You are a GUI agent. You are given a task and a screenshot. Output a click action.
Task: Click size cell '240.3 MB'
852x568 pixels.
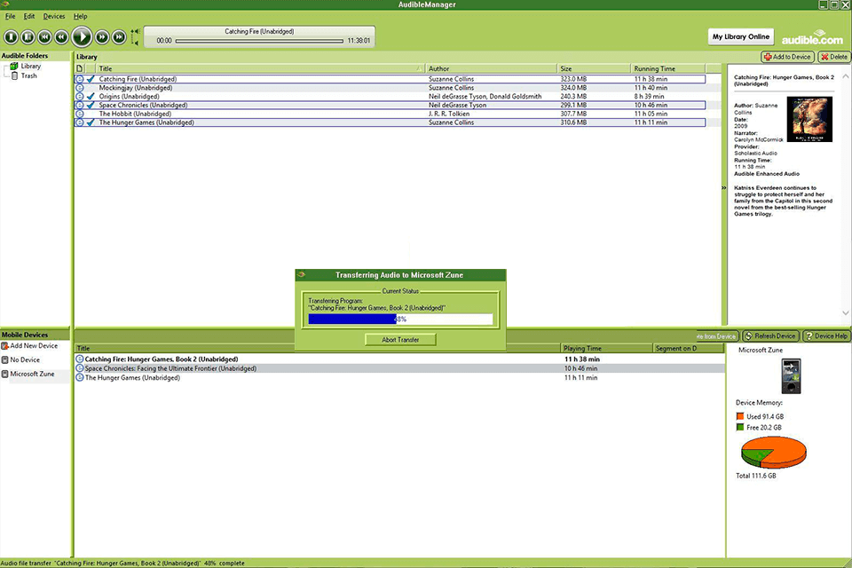573,97
